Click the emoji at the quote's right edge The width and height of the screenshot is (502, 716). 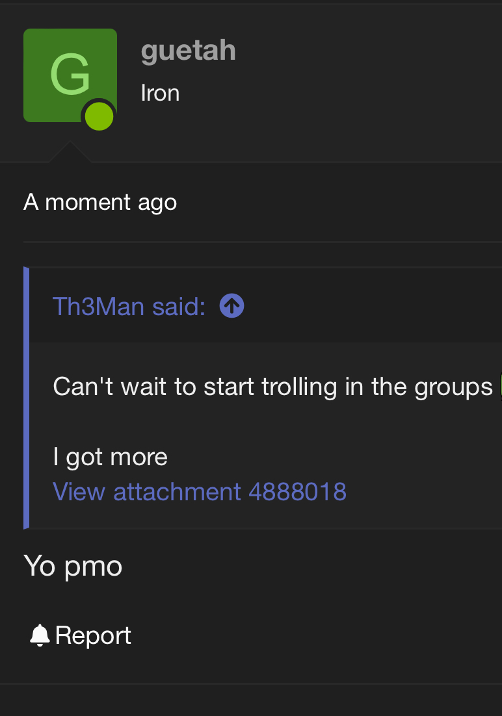[x=499, y=387]
